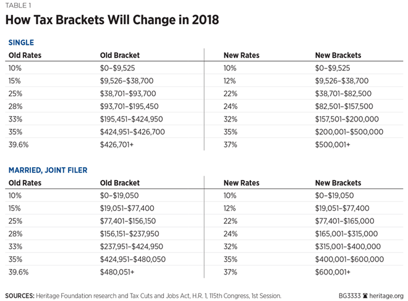Click the $93,701–$195,450 old bracket cell
Viewport: 408px width, 301px height.
tap(129, 106)
